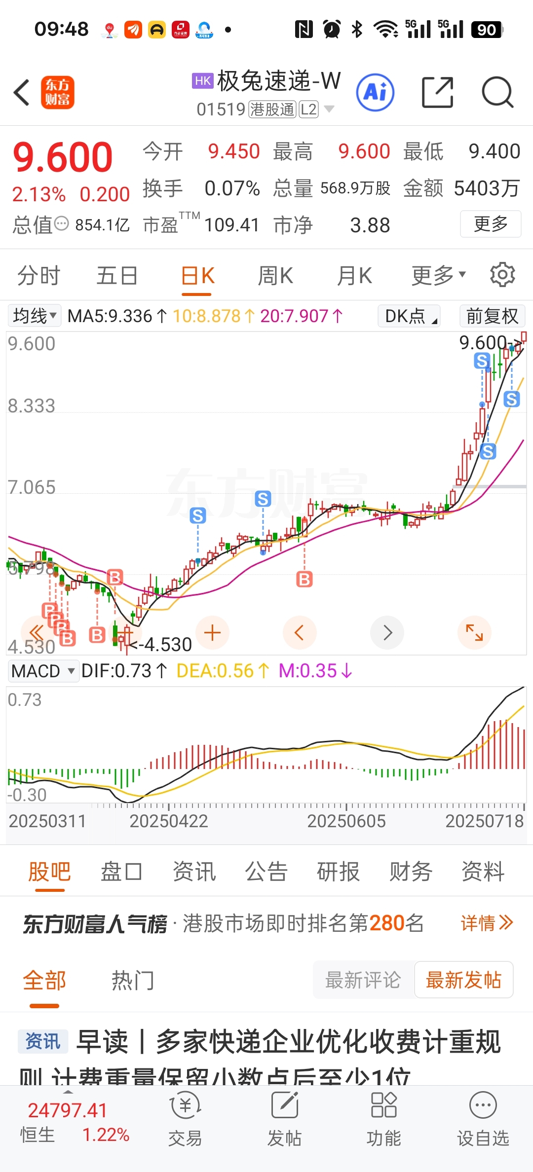Open the 功能 functions icon
The image size is (533, 1172).
[383, 1120]
